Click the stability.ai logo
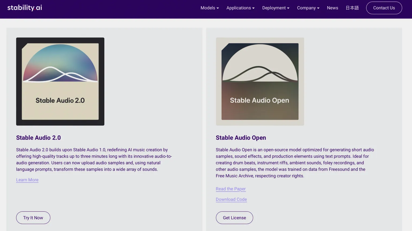The width and height of the screenshot is (412, 231). (25, 8)
